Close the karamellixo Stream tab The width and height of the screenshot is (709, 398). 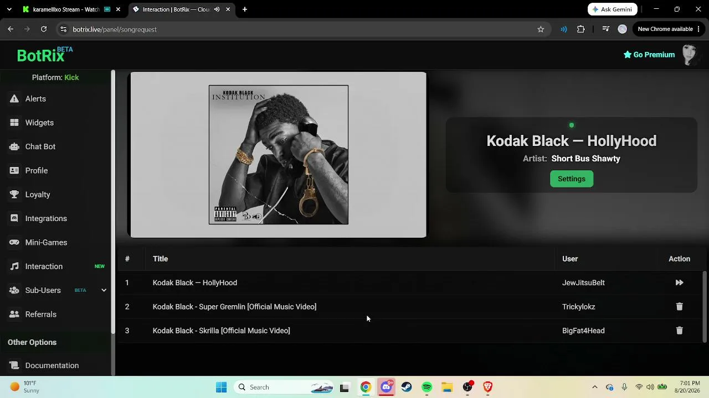(x=118, y=9)
